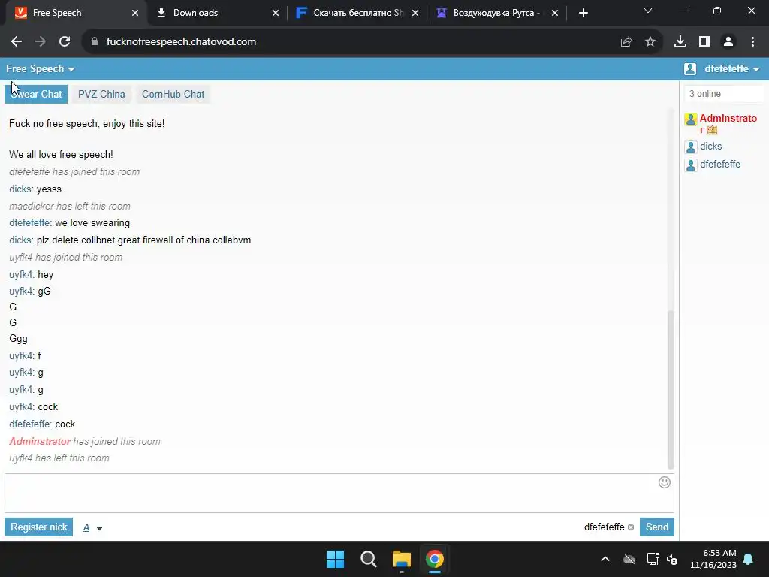Switch to the CornHub Chat room tab
Viewport: 769px width, 577px height.
coord(173,94)
